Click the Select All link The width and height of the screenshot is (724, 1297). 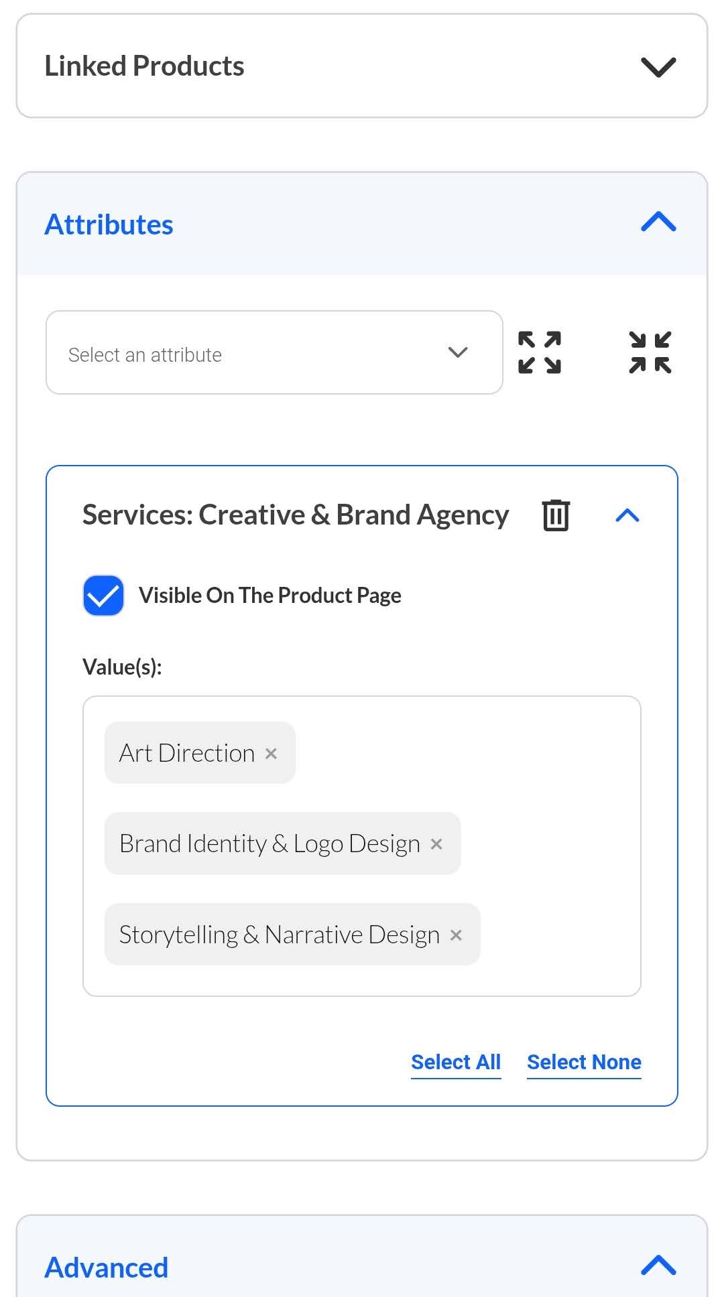456,1062
